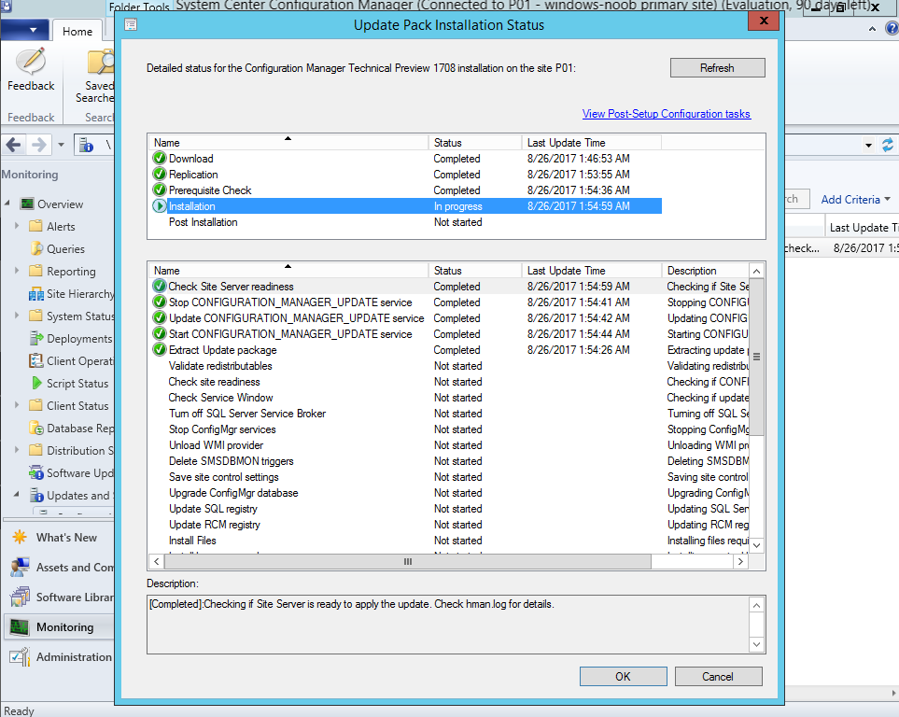Open the blue application menu button

pyautogui.click(x=24, y=30)
